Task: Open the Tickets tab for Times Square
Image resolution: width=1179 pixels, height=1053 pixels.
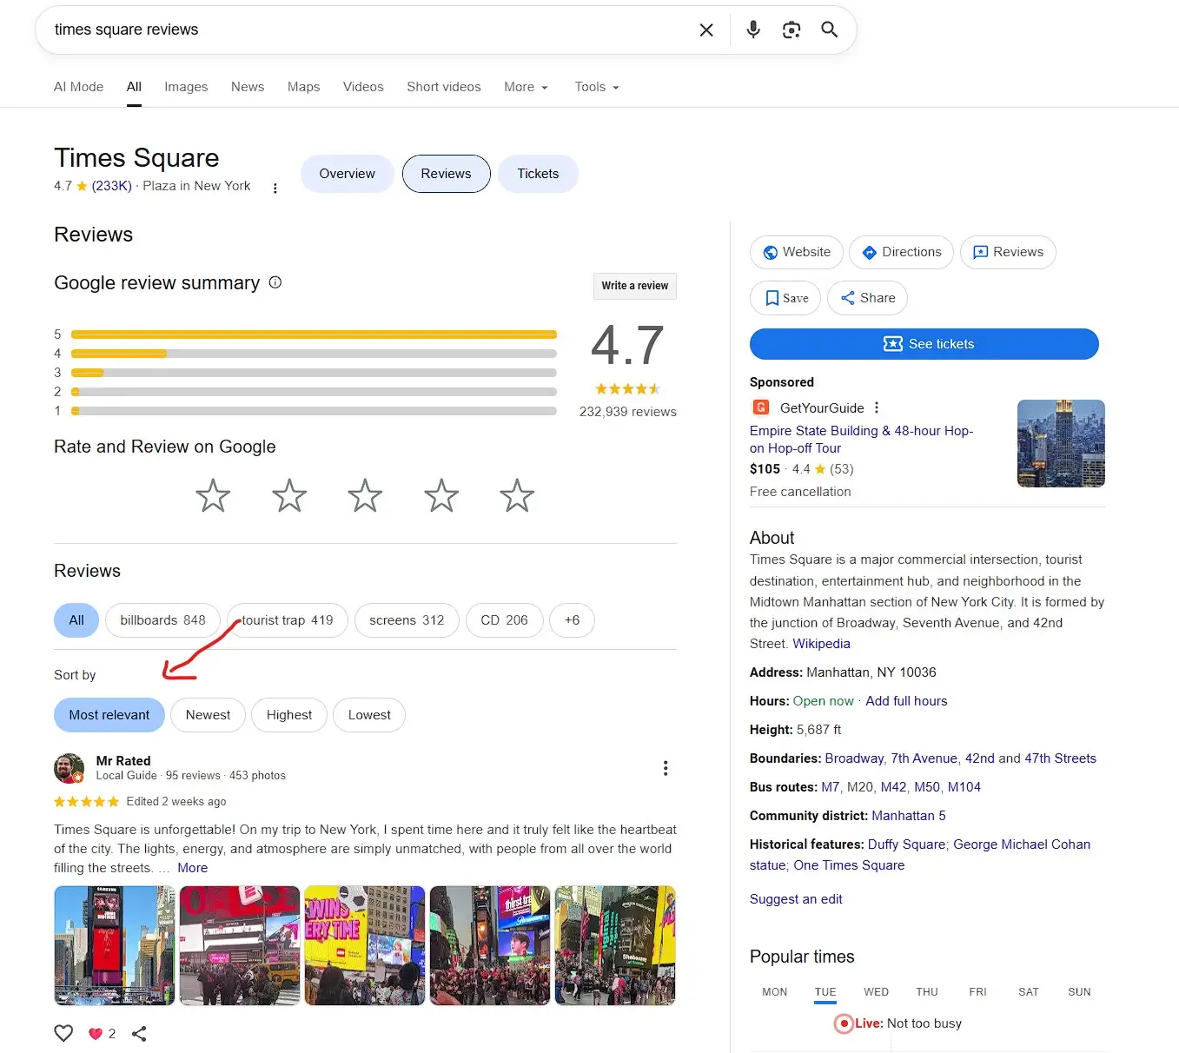Action: click(538, 173)
